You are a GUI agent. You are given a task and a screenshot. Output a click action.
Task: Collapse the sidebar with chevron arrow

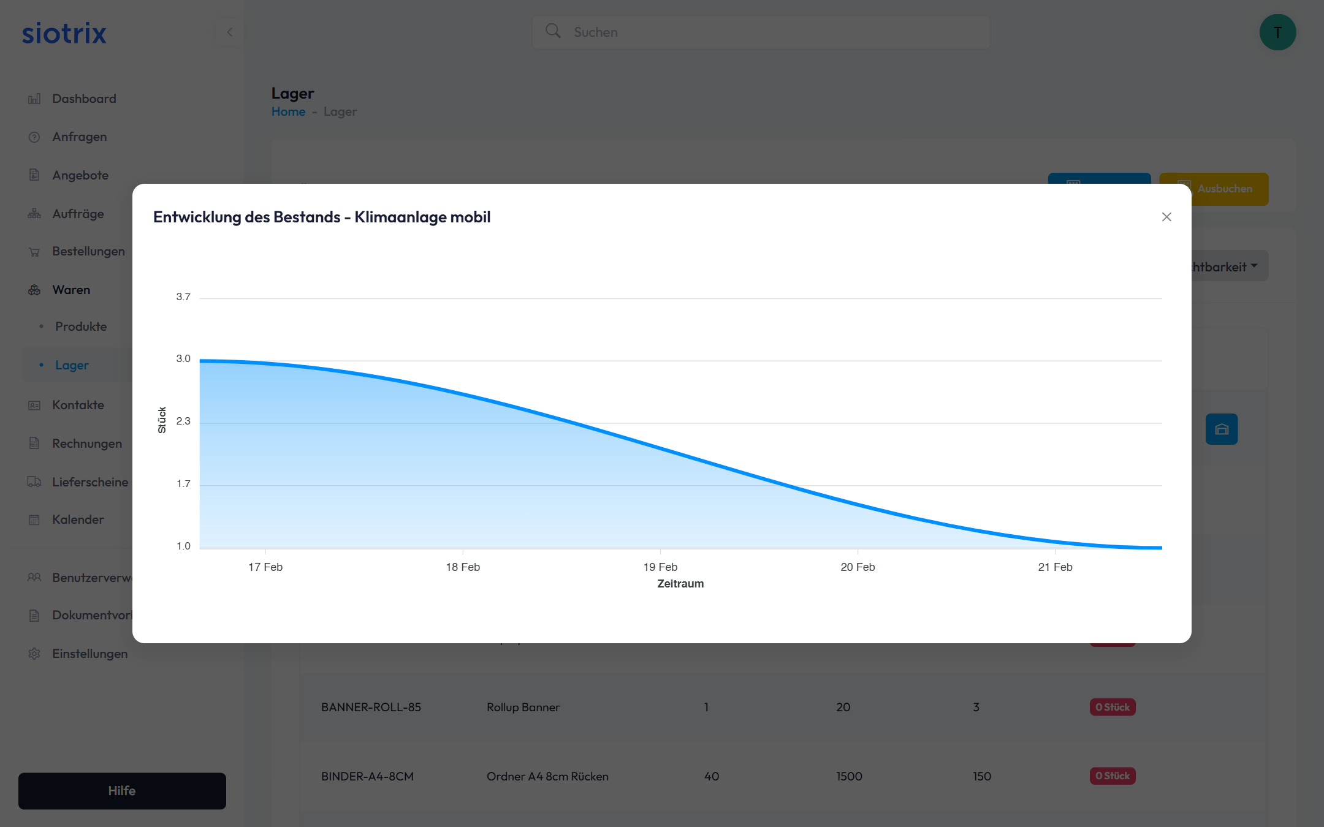[230, 32]
